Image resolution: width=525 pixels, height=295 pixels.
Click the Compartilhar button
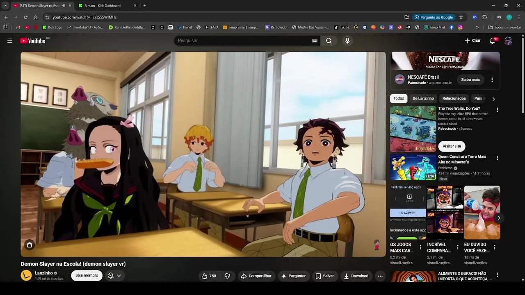click(256, 276)
